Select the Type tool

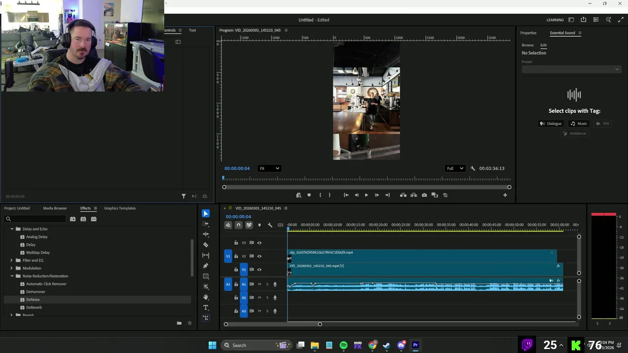coord(206,307)
